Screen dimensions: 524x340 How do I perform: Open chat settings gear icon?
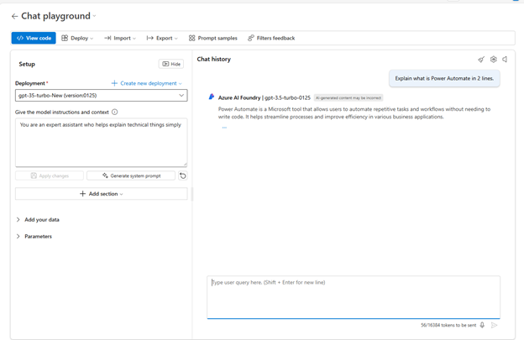coord(493,59)
